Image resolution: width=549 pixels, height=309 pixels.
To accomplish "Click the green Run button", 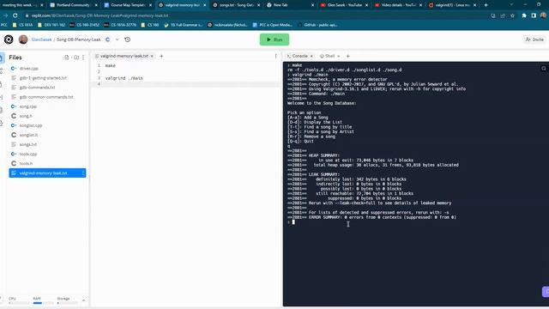I will pyautogui.click(x=274, y=39).
